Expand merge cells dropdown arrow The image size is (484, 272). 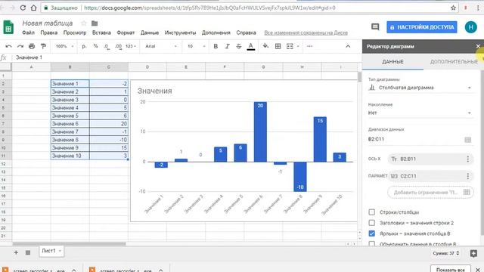[298, 46]
